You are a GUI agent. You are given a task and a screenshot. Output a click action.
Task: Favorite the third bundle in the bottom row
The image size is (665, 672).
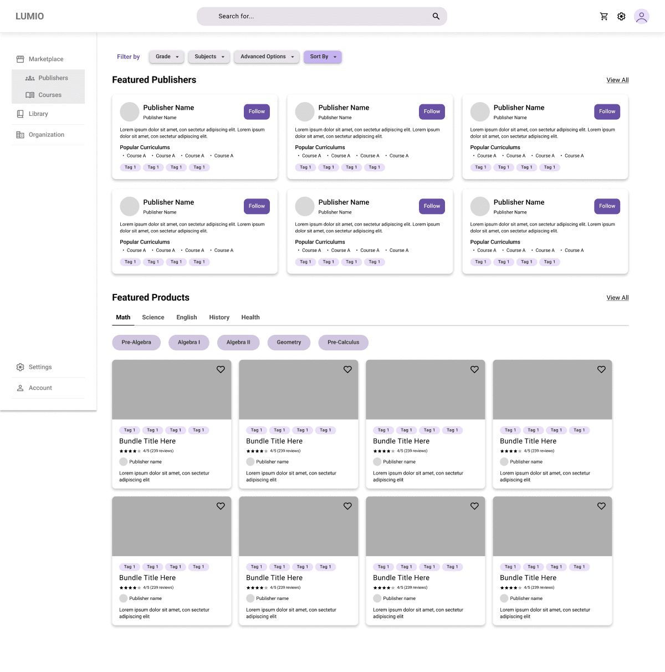pyautogui.click(x=474, y=506)
